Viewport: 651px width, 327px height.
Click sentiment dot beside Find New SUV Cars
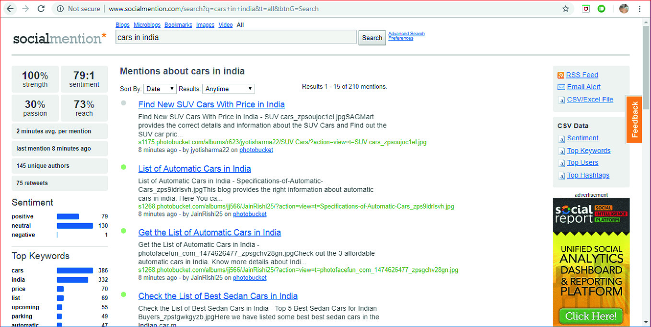click(124, 103)
